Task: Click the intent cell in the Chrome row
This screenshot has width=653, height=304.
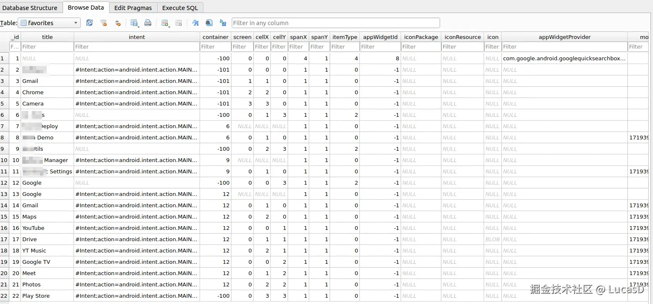Action: click(x=137, y=92)
